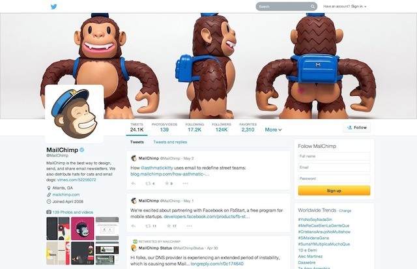Reply to the asthmatickitty tweet
The height and width of the screenshot is (269, 417).
[x=134, y=184]
